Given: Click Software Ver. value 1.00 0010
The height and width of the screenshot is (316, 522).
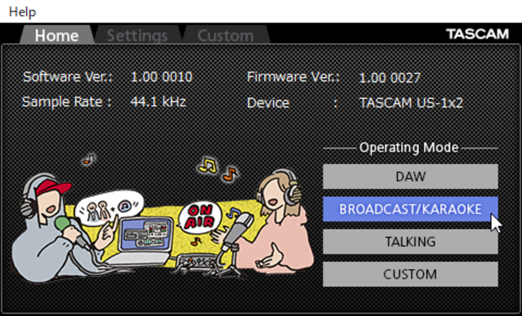Looking at the screenshot, I should (x=161, y=77).
